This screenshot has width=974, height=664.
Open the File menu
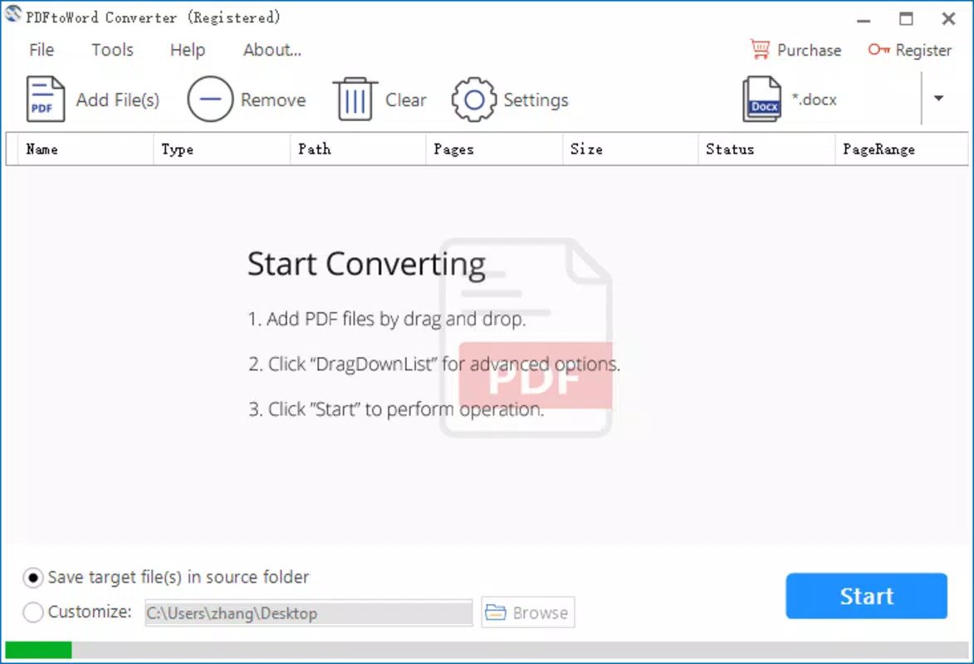(x=42, y=50)
